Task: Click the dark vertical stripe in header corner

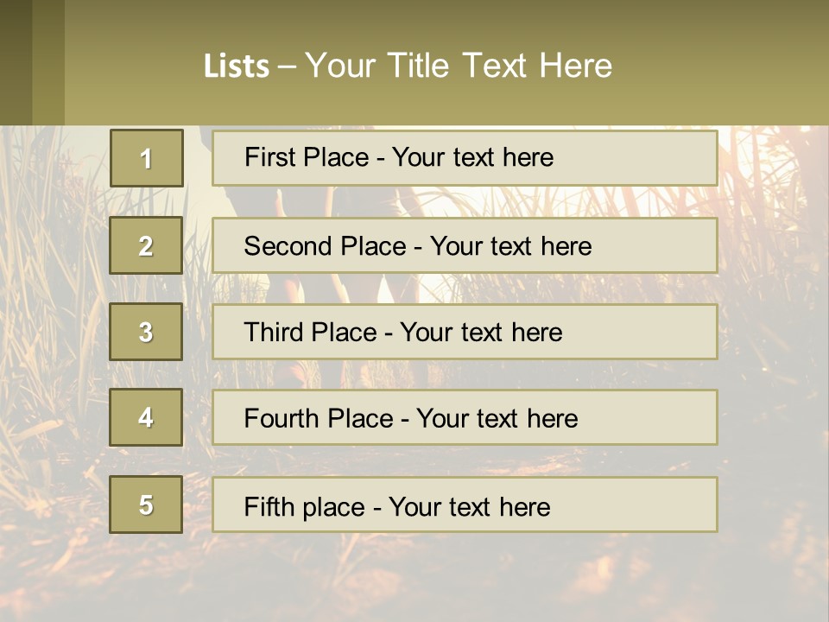Action: 16,62
